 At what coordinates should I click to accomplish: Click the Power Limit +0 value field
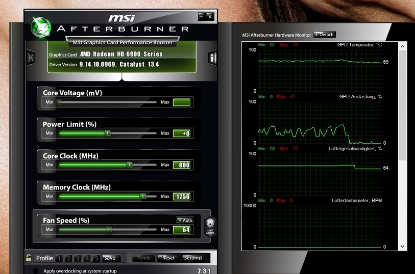point(182,133)
